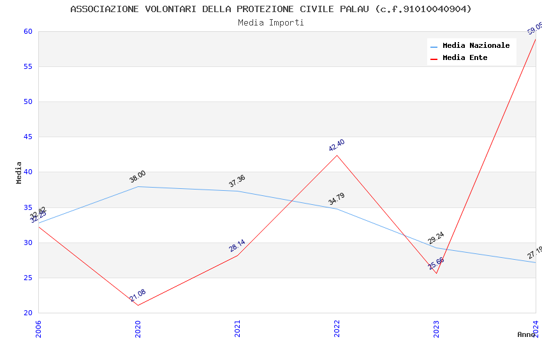Click the 28.14 data label for 2021
The height and width of the screenshot is (351, 542).
[237, 246]
